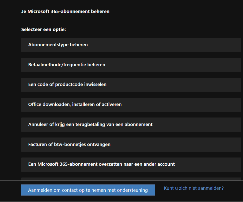Click the 'Selecteer een optie:' label
Viewport: 243px width, 202px height.
pyautogui.click(x=43, y=29)
